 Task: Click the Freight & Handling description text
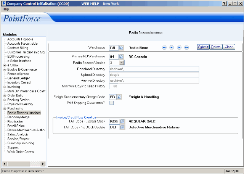[x=144, y=97]
